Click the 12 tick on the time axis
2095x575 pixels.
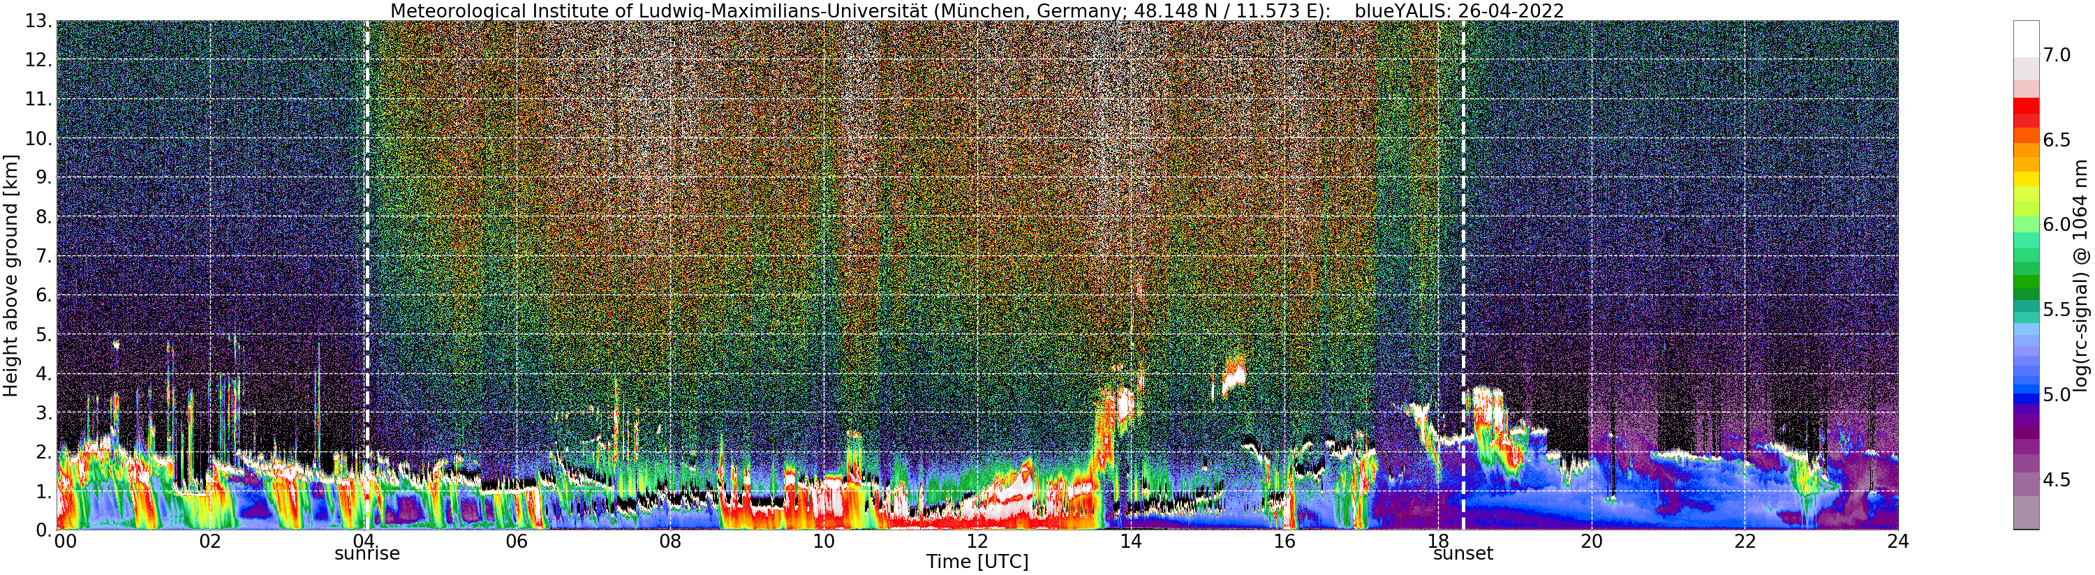pyautogui.click(x=977, y=541)
